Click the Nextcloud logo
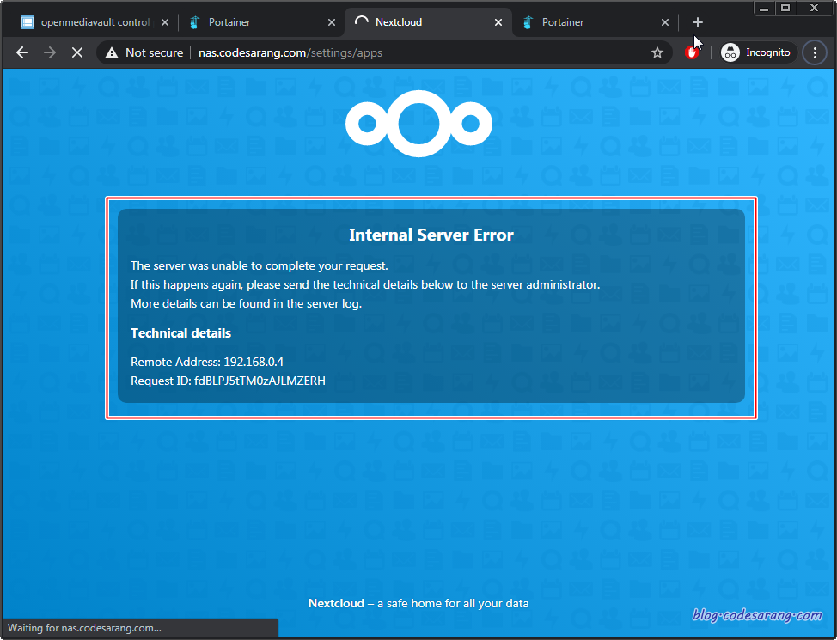Screen dimensions: 837x640 click(x=418, y=124)
